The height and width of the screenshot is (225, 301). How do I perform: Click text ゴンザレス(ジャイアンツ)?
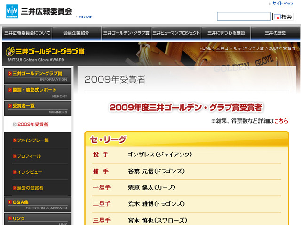[160, 155]
